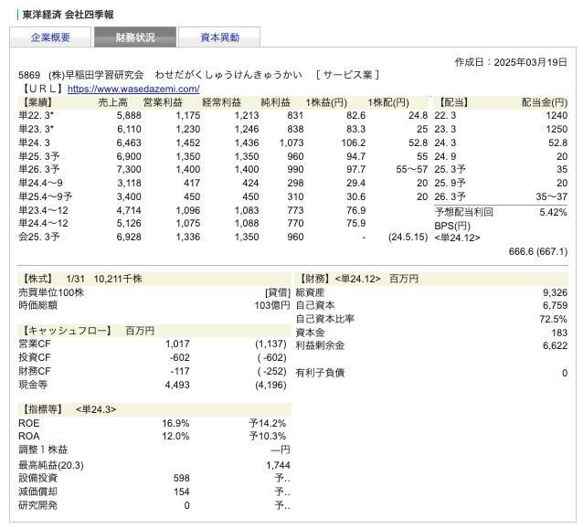The image size is (583, 529).
Task: Click the 単24.4~9 row label
Action: pos(40,183)
